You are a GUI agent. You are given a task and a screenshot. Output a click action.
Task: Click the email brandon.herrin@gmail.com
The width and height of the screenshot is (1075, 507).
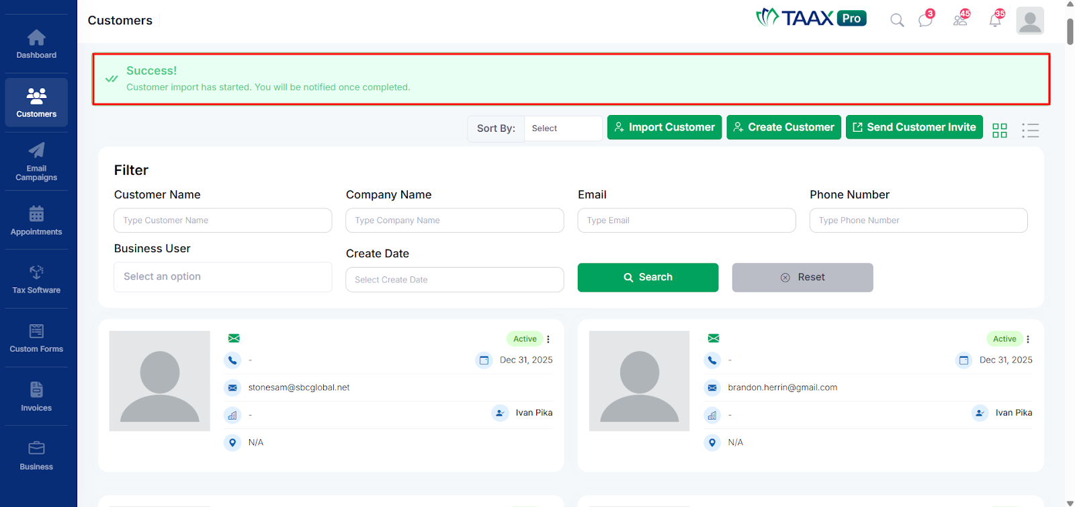(783, 387)
